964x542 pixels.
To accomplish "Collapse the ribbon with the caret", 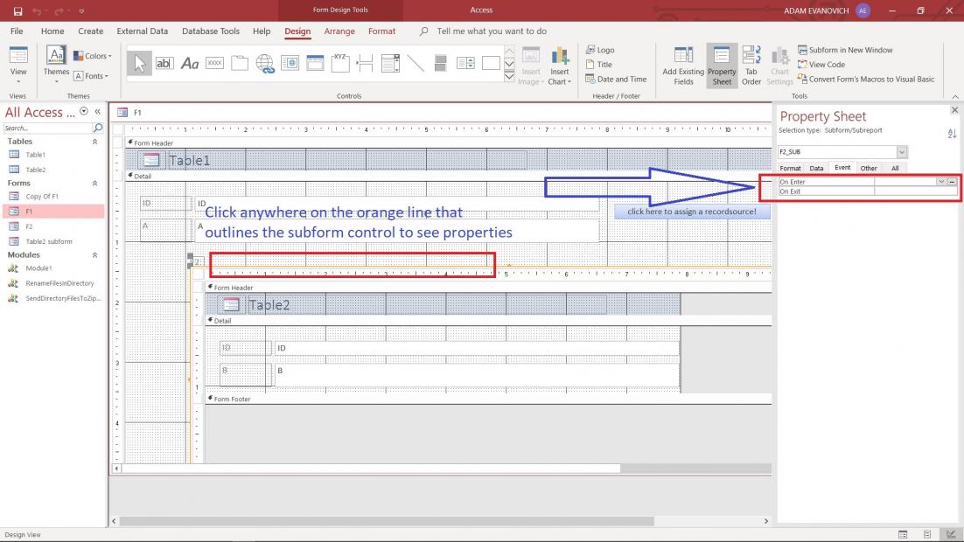I will tap(955, 97).
